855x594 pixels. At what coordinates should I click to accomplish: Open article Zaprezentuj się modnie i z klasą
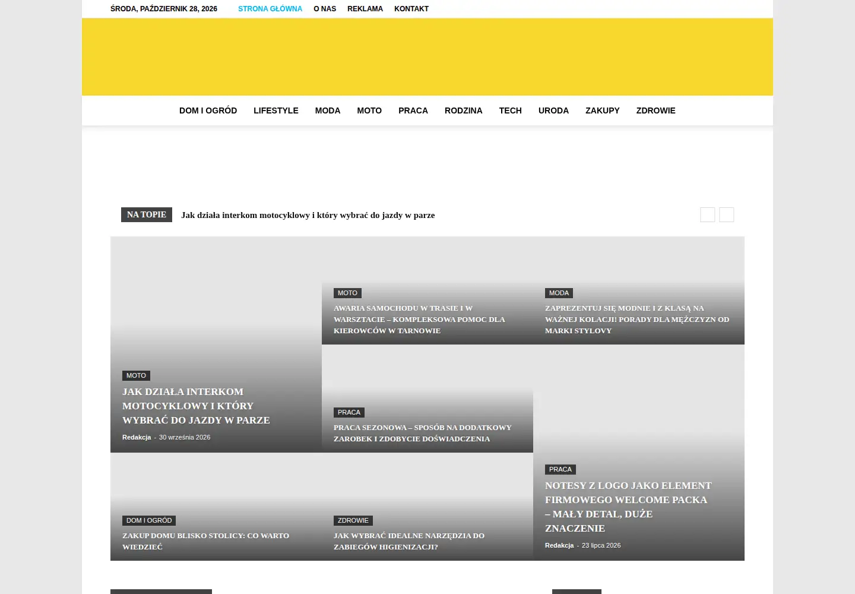(637, 320)
